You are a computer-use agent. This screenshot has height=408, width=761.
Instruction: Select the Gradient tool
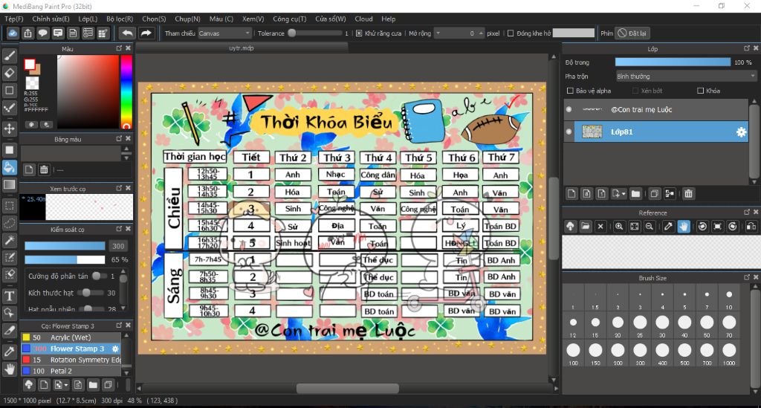(x=9, y=185)
